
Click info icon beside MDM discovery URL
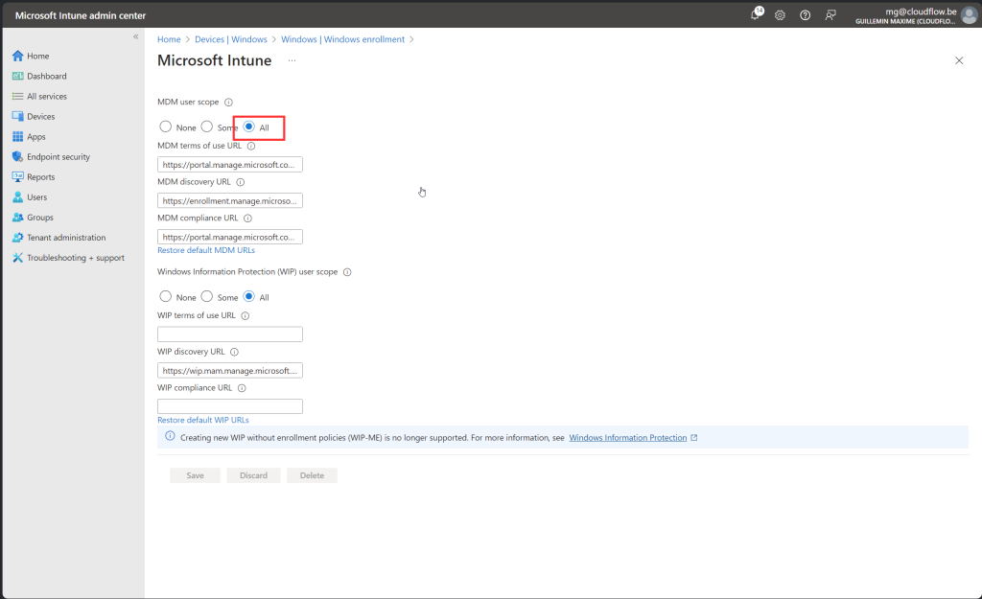pyautogui.click(x=241, y=182)
